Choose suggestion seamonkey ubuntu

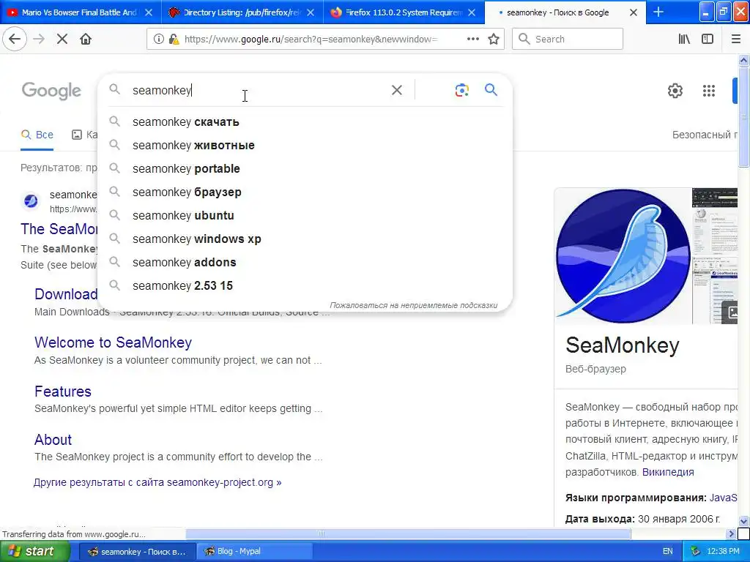(305, 216)
